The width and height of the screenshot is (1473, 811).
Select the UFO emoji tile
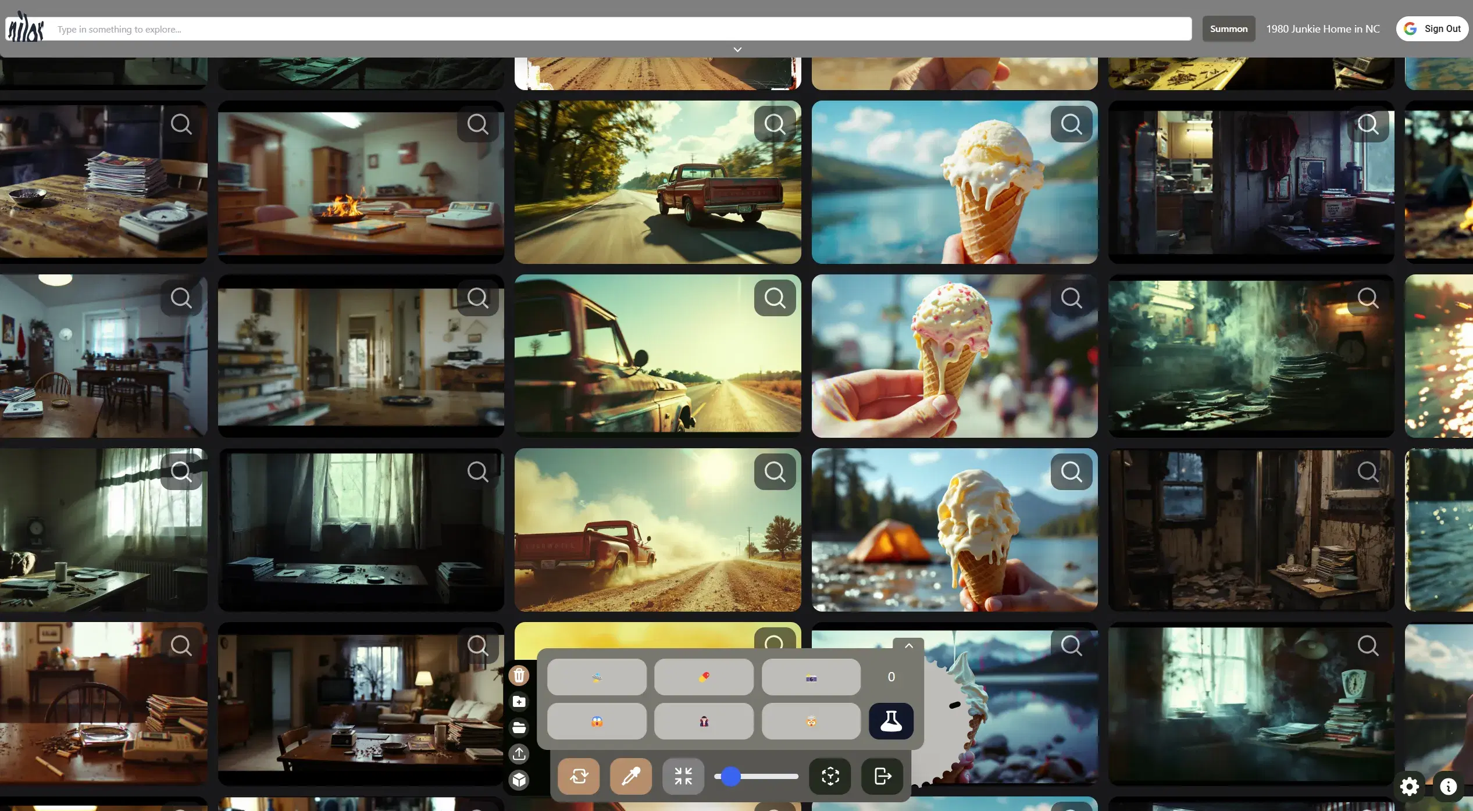pyautogui.click(x=597, y=677)
